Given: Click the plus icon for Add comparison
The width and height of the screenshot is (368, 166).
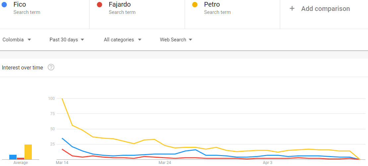Looking at the screenshot, I should coord(292,9).
